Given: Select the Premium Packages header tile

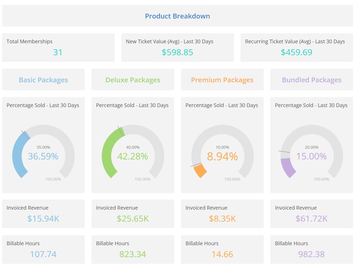Looking at the screenshot, I should (222, 80).
